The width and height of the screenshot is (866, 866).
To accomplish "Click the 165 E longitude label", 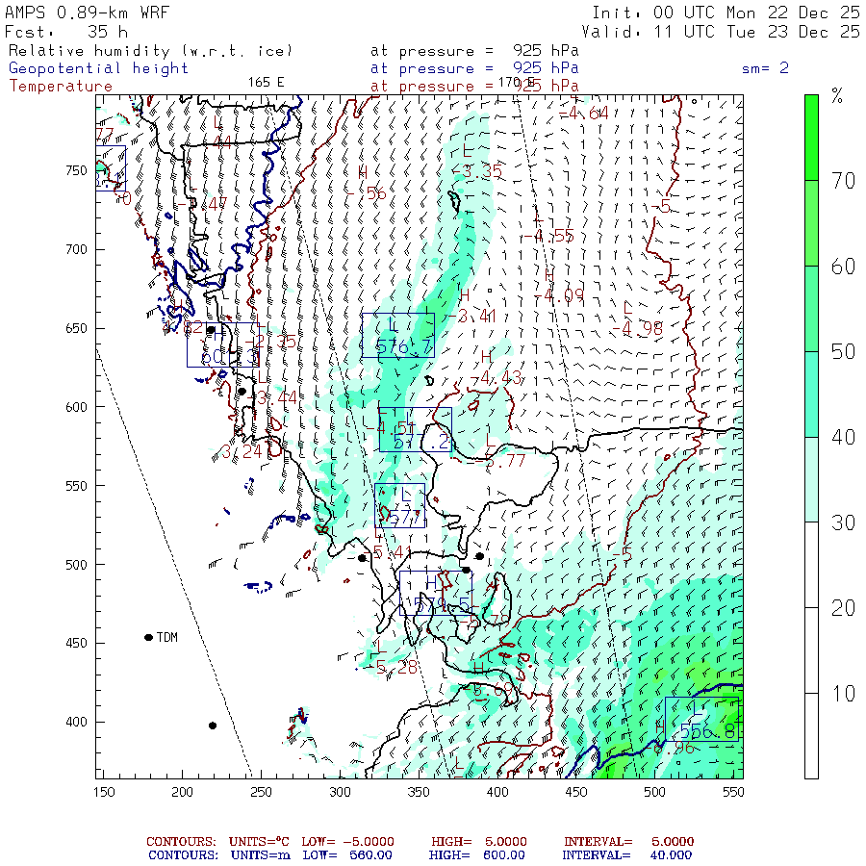I will tap(266, 83).
